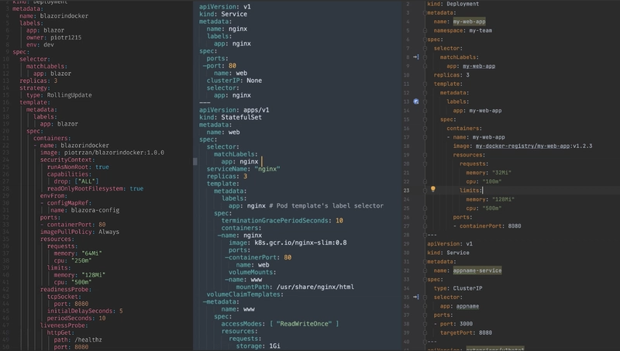This screenshot has height=351, width=620.
Task: Click 'name: blazorindocker' on line 4
Action: [x=53, y=15]
